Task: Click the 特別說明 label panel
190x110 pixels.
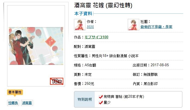Action: click(x=84, y=99)
